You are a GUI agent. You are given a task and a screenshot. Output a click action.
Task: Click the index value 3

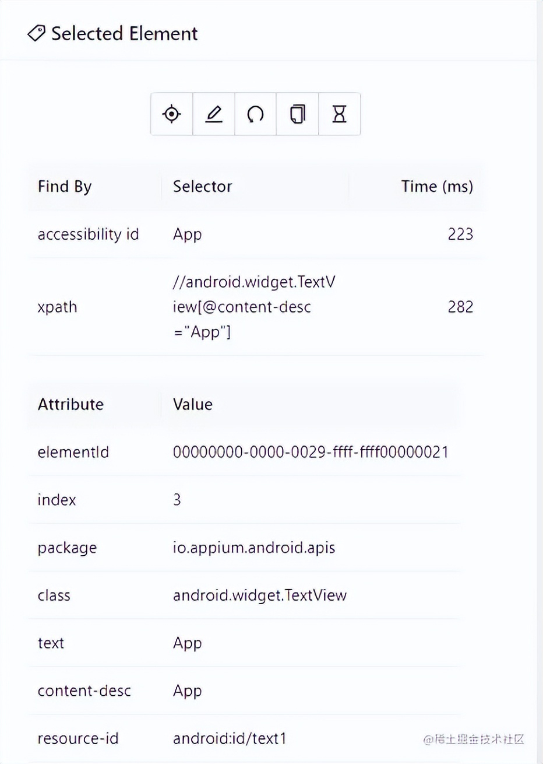click(177, 500)
